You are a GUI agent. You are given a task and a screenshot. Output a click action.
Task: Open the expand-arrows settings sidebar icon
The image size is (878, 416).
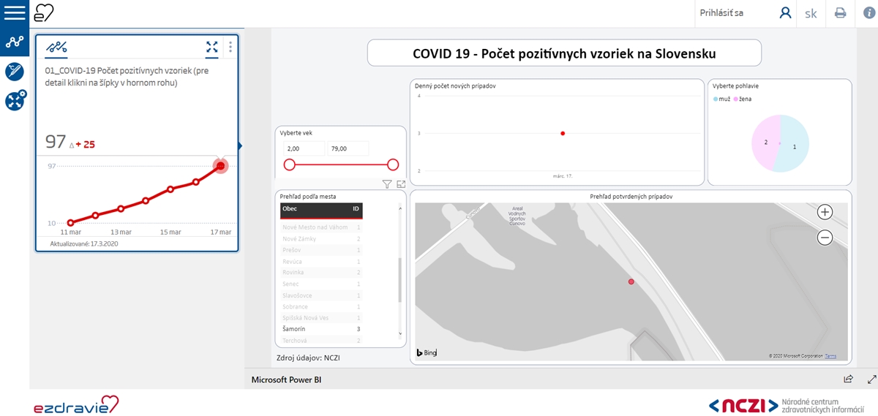coord(15,100)
